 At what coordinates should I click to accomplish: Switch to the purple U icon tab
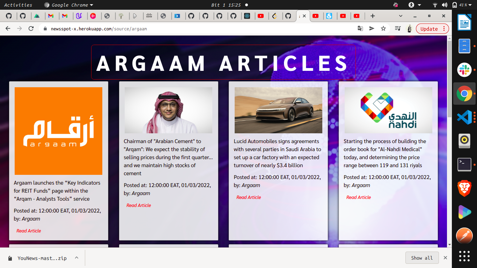point(79,16)
